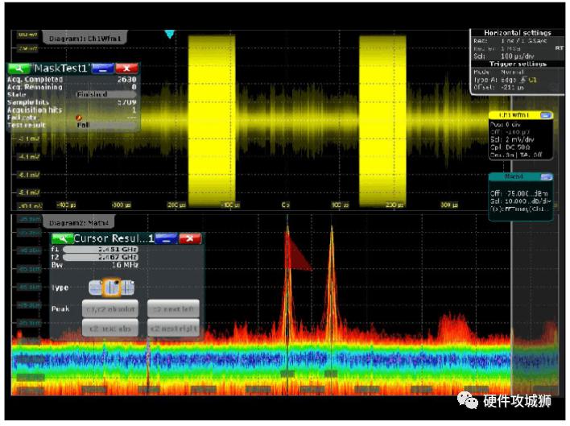Click the 100 µs/div horizontal scale value

click(x=518, y=56)
